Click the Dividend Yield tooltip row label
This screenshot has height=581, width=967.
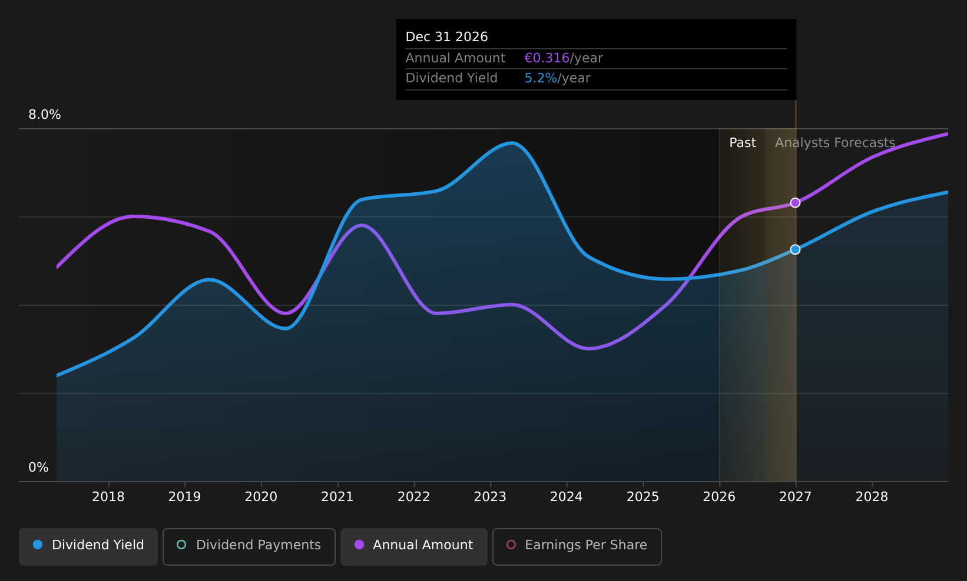(452, 78)
